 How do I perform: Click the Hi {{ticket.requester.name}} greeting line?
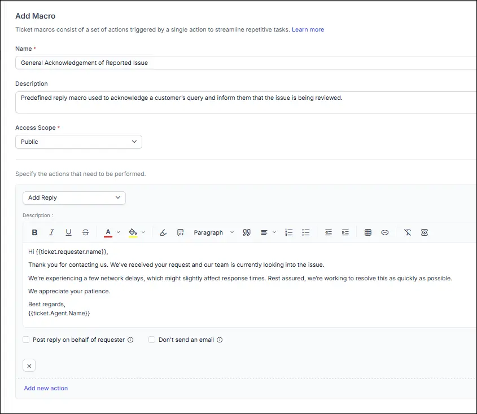click(x=68, y=252)
